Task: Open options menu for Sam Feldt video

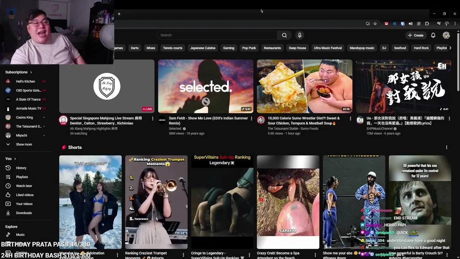Action: point(251,118)
